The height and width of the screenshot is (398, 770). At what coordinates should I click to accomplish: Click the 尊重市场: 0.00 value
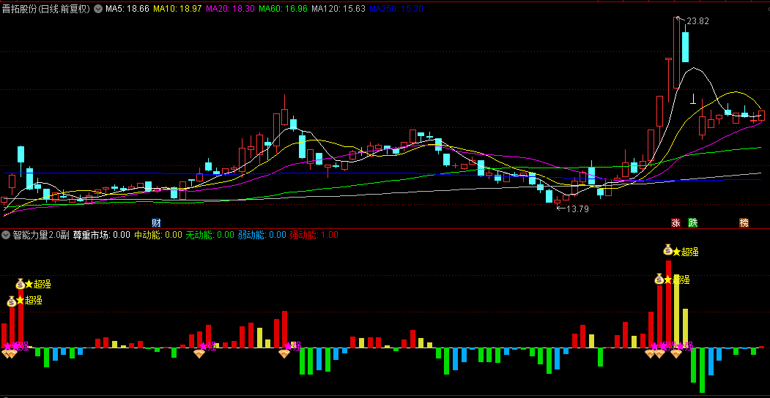pyautogui.click(x=102, y=235)
